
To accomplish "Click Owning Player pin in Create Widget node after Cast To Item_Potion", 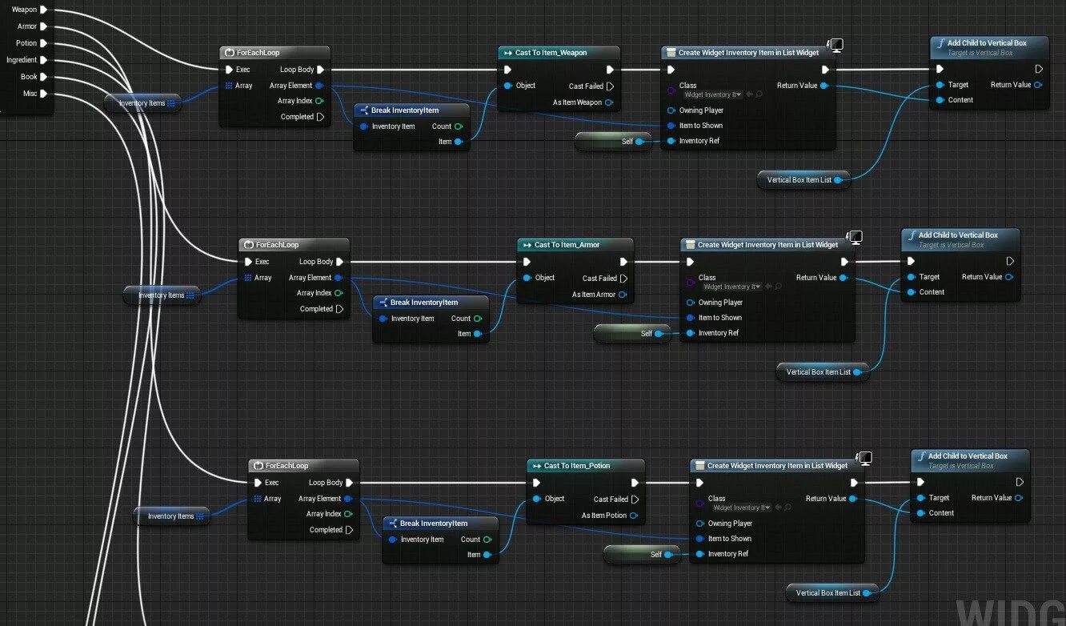I will (699, 524).
